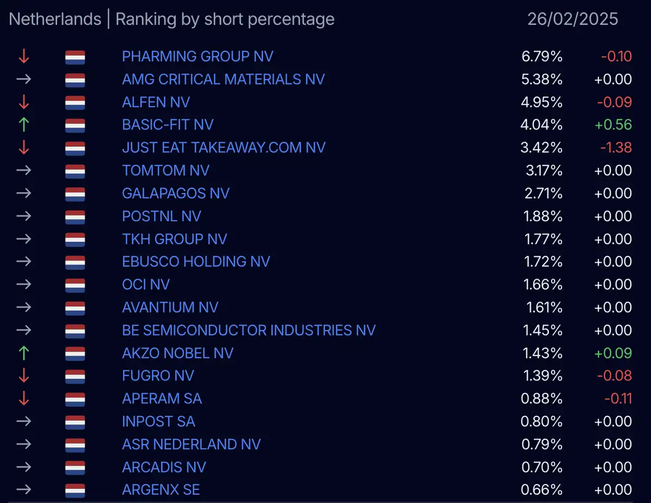Screen dimensions: 651x503
Task: Click the Netherlands ranking title text
Action: coord(172,20)
